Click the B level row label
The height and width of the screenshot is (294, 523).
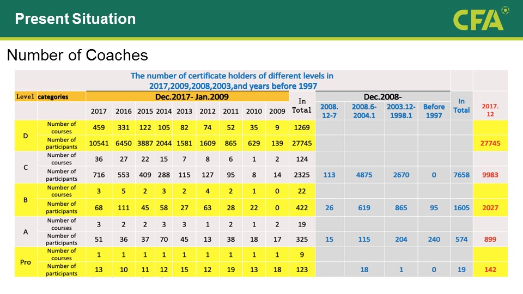point(26,200)
